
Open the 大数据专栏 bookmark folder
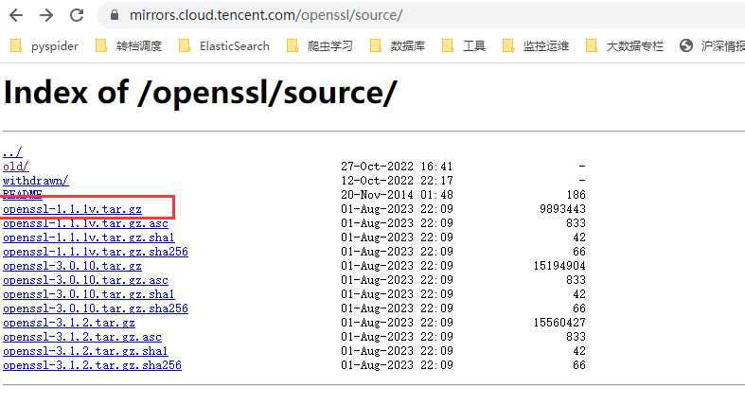(x=625, y=46)
